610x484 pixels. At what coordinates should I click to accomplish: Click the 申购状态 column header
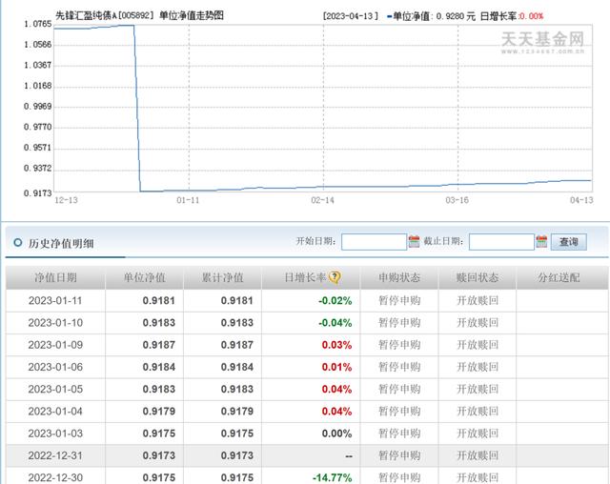click(x=399, y=277)
